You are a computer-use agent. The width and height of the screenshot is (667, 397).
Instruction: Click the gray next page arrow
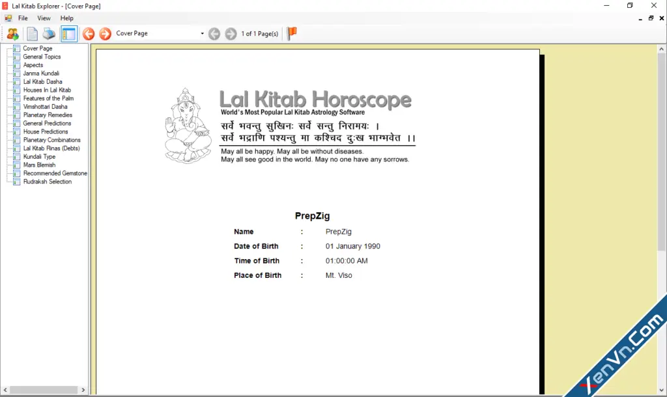click(x=231, y=34)
